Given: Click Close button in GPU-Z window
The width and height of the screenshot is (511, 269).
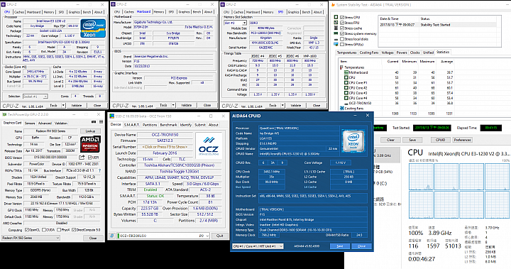Looking at the screenshot, I should [93, 238].
